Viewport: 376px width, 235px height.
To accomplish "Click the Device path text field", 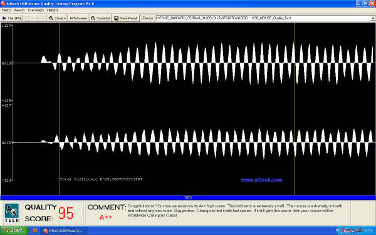I will (263, 18).
